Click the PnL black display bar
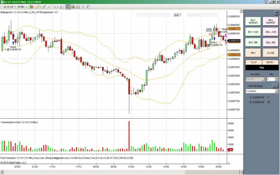This screenshot has width=280, height=175. coord(262,67)
